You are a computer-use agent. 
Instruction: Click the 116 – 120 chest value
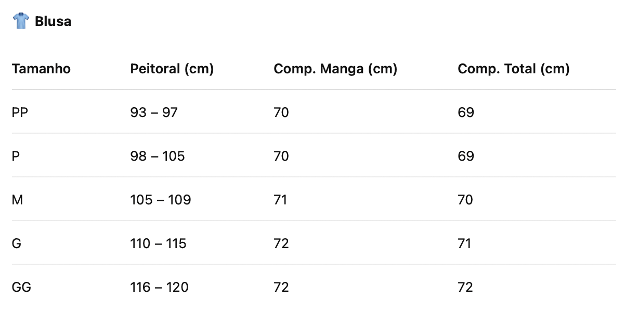pos(159,287)
